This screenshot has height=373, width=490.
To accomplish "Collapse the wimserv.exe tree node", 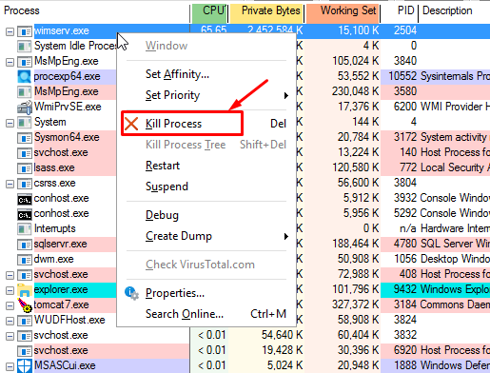I will pyautogui.click(x=10, y=31).
